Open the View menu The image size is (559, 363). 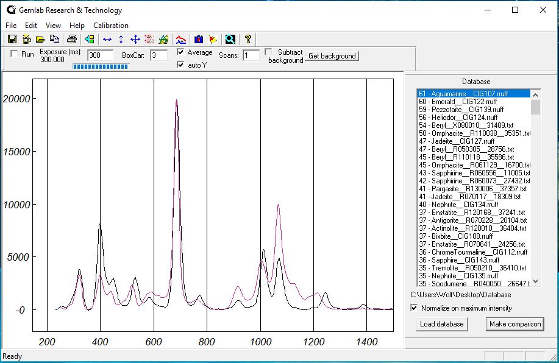tap(53, 26)
